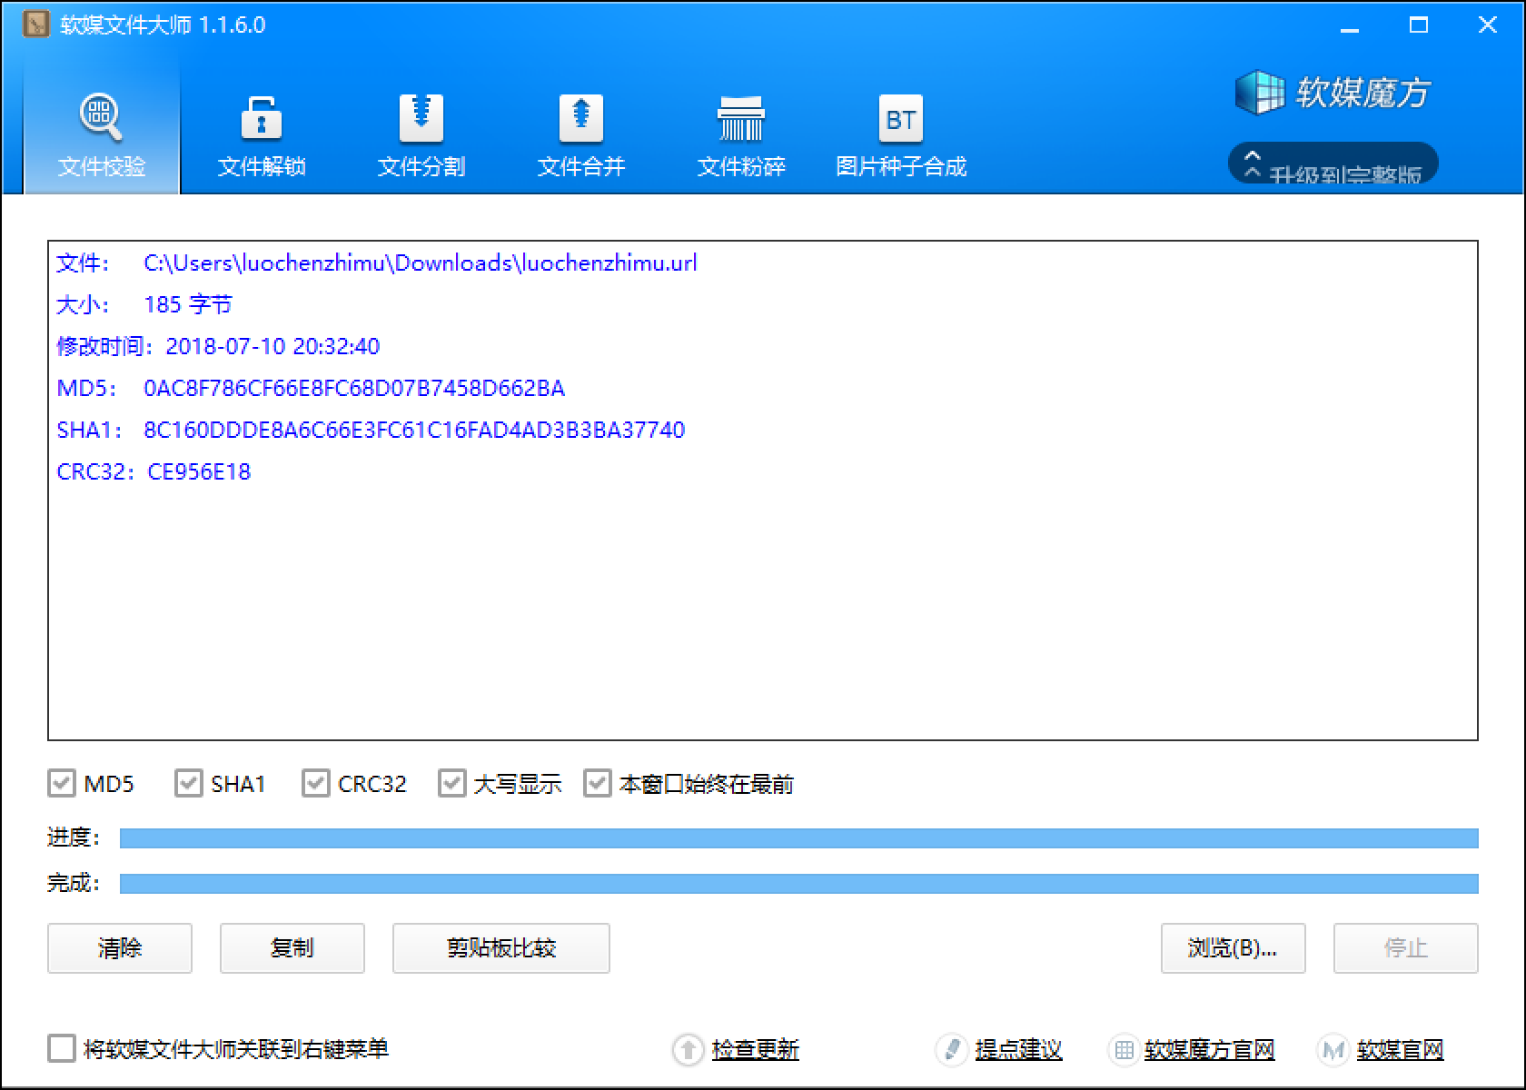
Task: Click the 完成 progress bar
Action: (798, 883)
